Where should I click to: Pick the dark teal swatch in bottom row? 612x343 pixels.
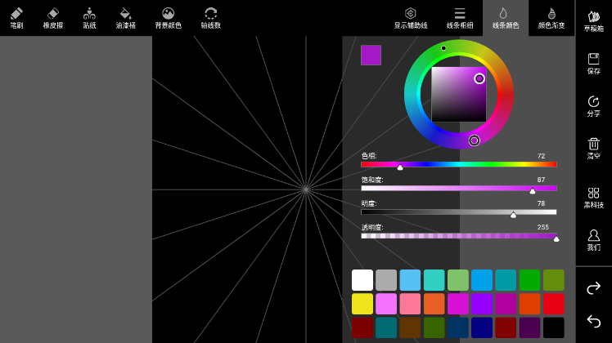(386, 327)
